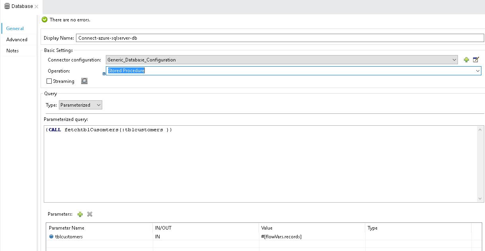
Task: Click the blue tblcustomers parameter bullet icon
Action: coord(51,237)
